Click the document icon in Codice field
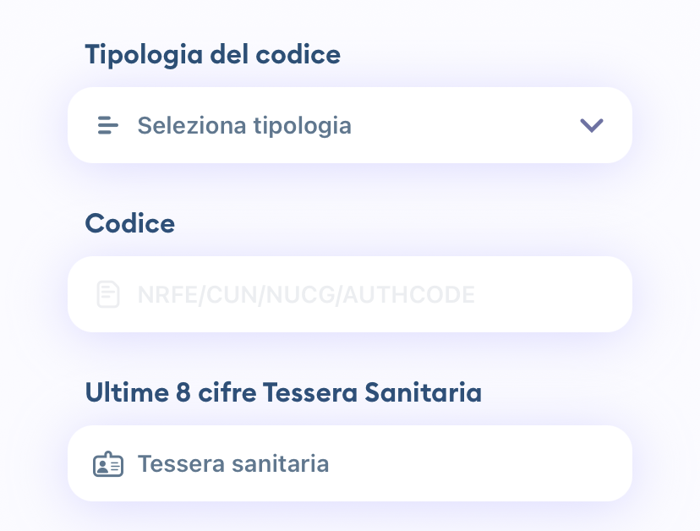 pos(108,294)
